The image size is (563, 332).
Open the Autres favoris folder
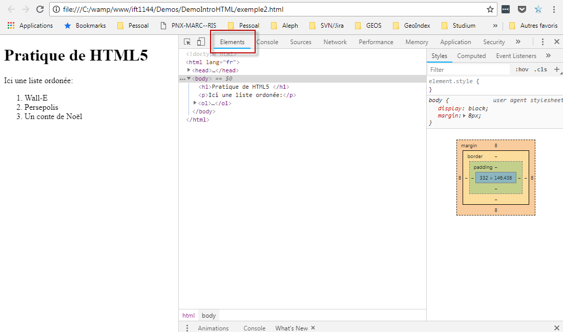tap(534, 26)
